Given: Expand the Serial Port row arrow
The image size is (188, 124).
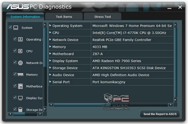Looking at the screenshot, I should coord(50,82).
